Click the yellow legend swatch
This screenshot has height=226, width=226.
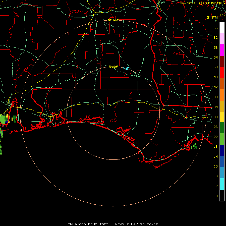222,117
